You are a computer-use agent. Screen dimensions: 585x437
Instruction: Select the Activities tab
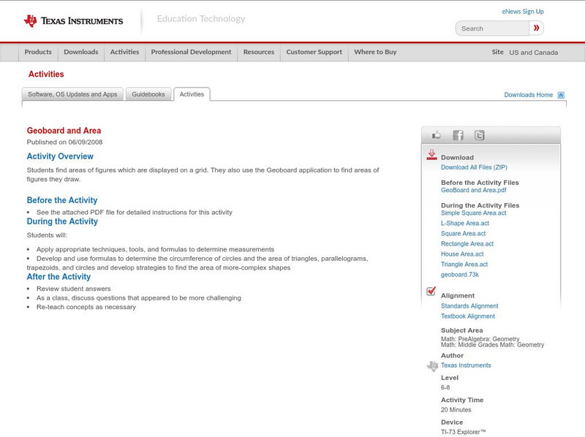(192, 94)
